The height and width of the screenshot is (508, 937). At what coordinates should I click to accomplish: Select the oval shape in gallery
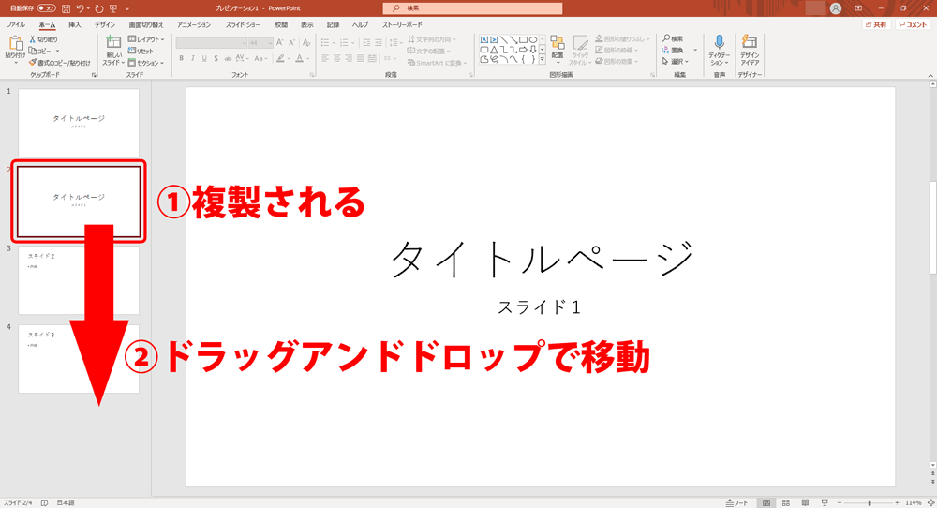point(533,40)
